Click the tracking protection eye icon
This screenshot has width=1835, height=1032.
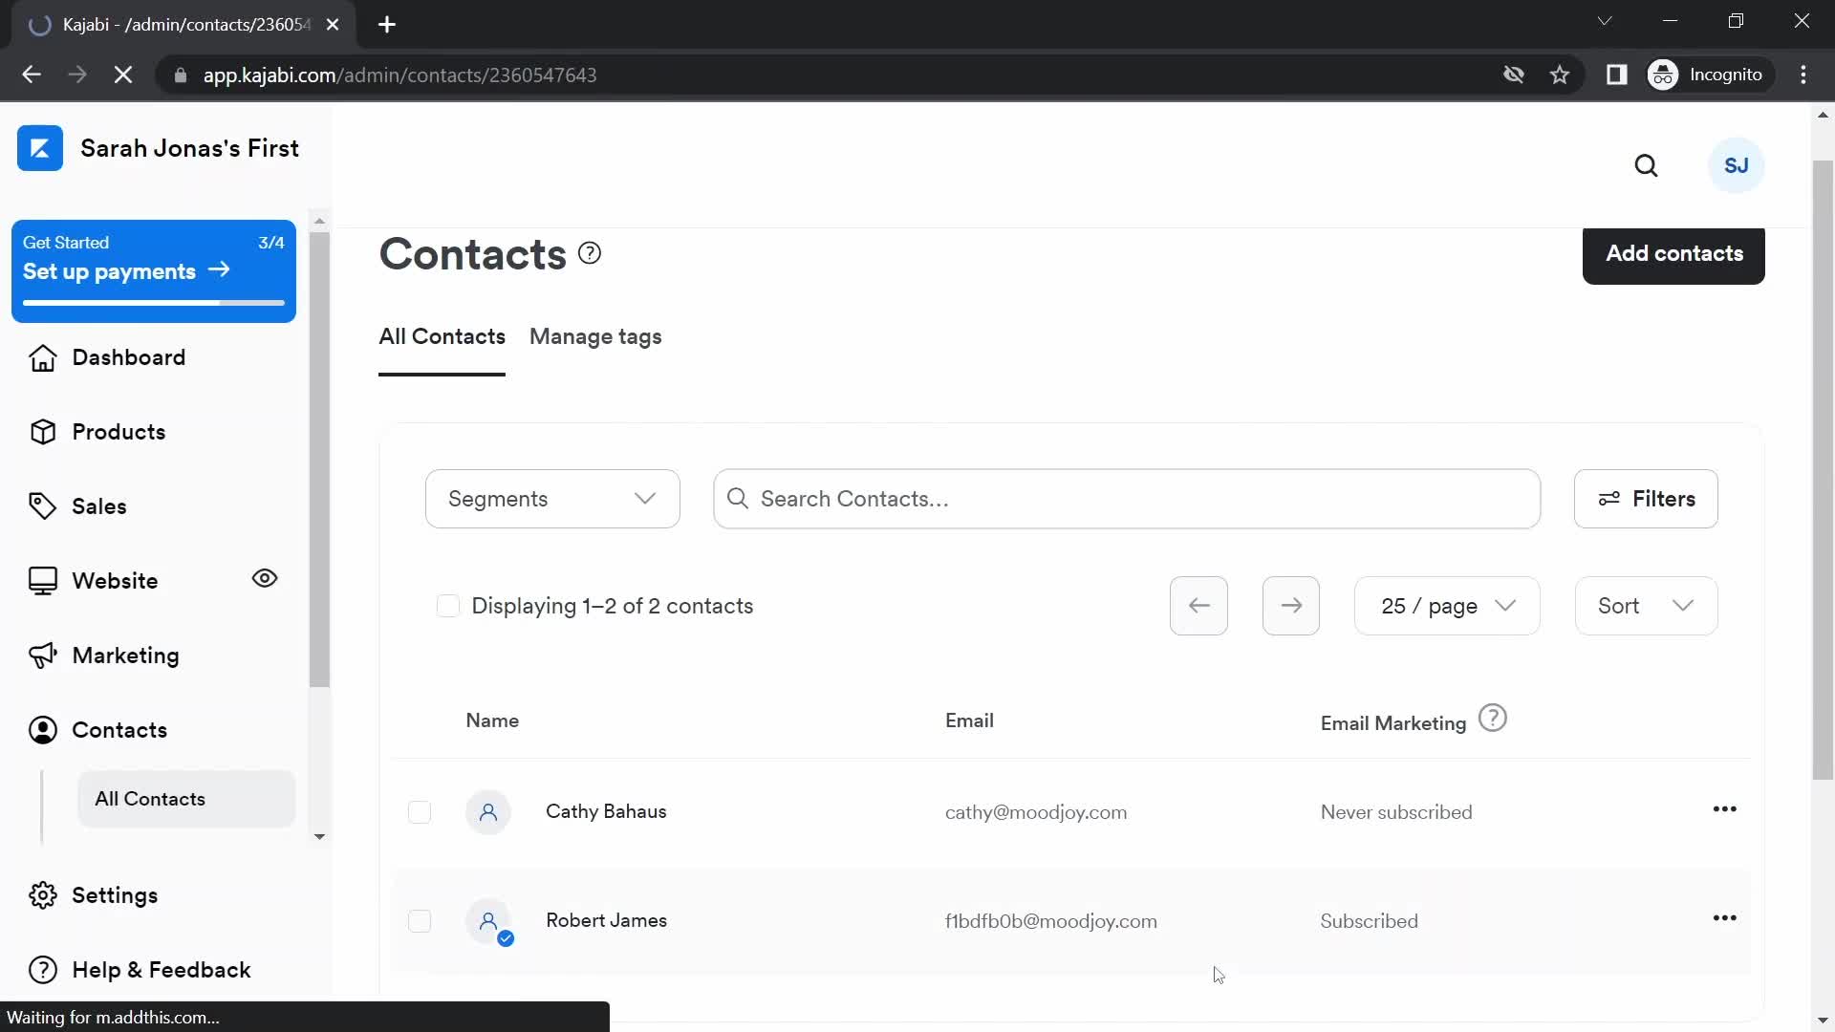(1513, 75)
